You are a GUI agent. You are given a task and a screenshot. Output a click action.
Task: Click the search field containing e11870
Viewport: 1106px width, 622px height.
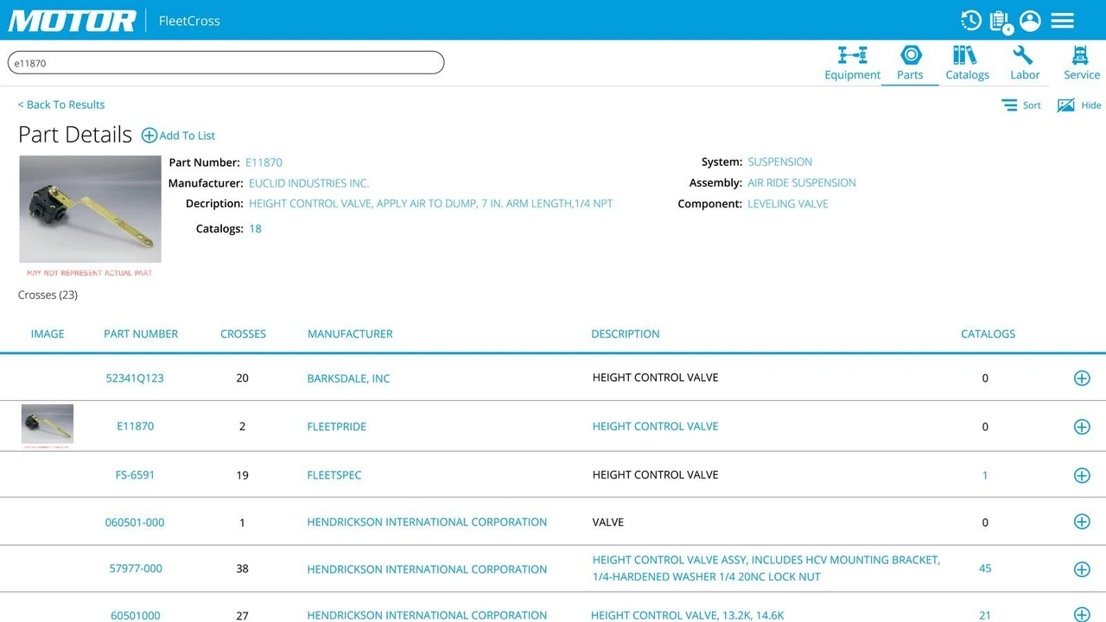[226, 62]
